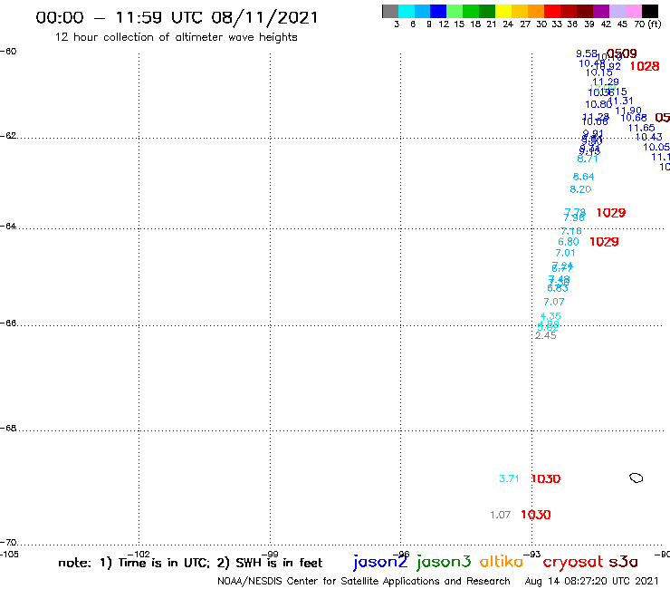
Task: Click the '-102' longitude axis label
Action: (139, 554)
